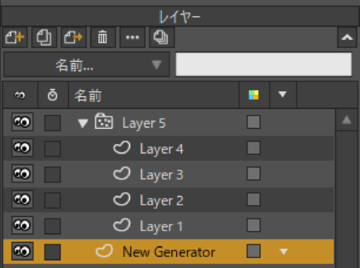This screenshot has width=360, height=268.
Task: Click the new layer icon
Action: click(13, 38)
